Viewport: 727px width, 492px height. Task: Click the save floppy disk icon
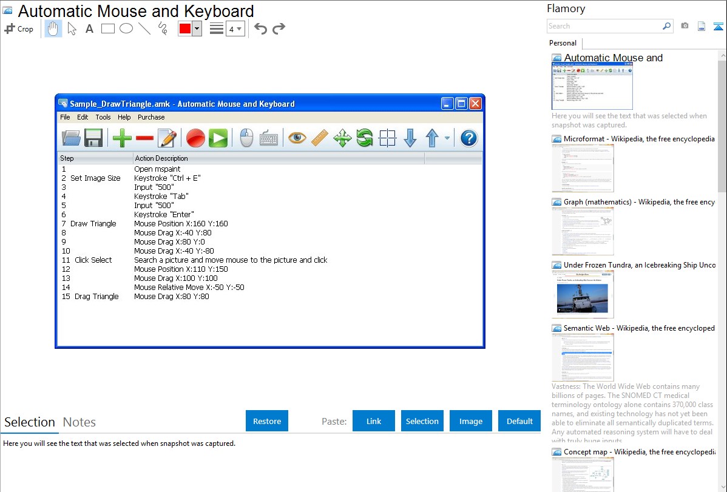coord(93,138)
